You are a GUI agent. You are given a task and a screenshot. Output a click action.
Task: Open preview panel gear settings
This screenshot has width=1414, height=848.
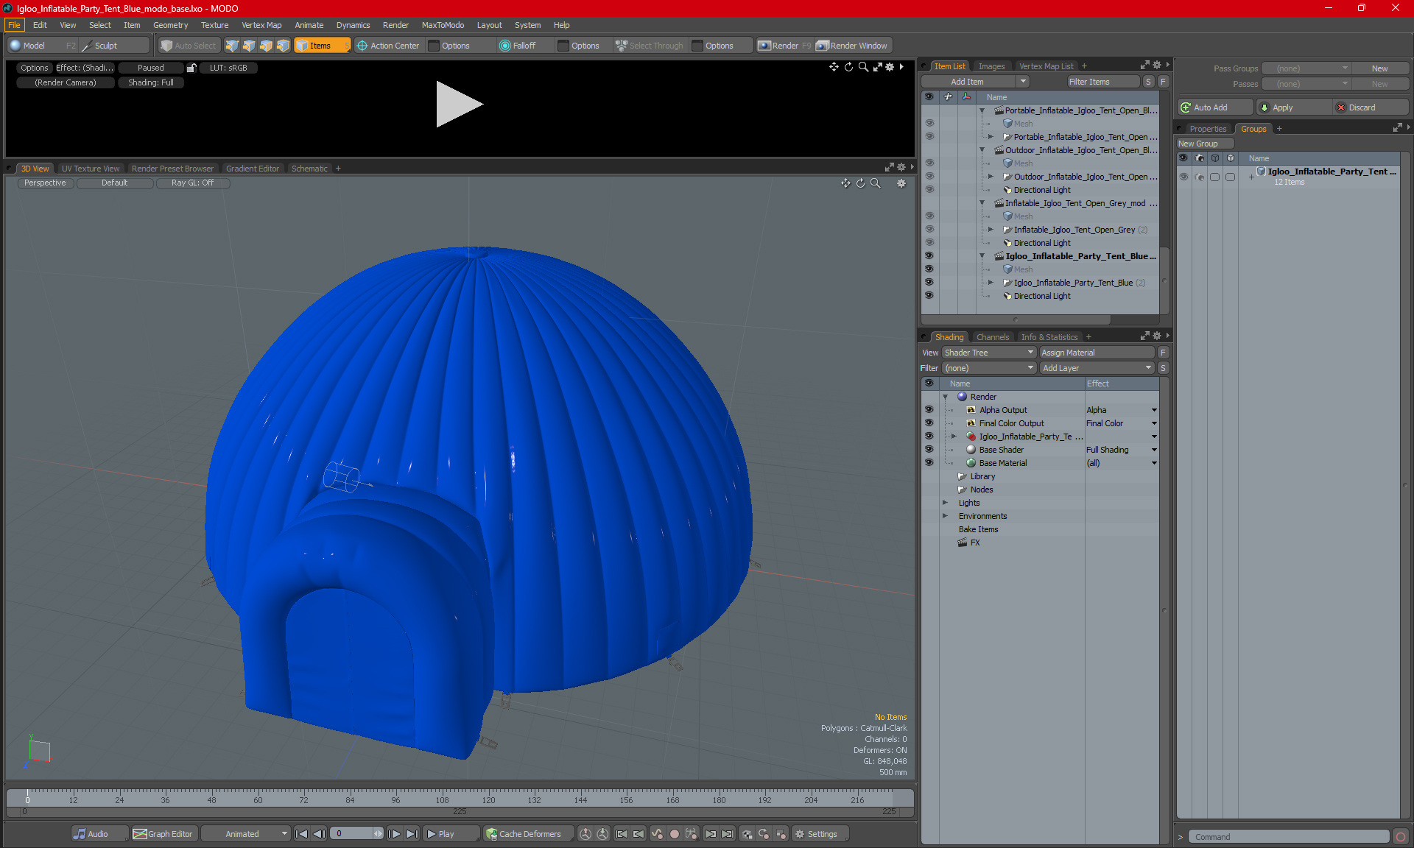point(890,67)
